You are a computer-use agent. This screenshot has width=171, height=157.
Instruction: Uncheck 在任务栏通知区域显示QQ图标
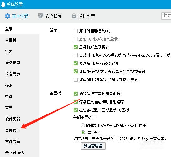[76, 110]
